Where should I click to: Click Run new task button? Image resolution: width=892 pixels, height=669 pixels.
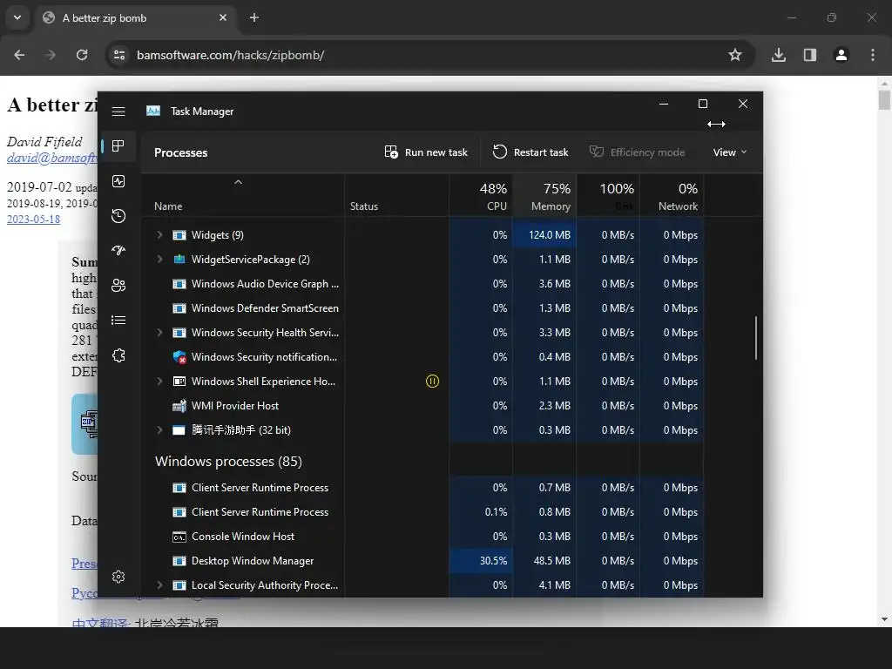[426, 152]
